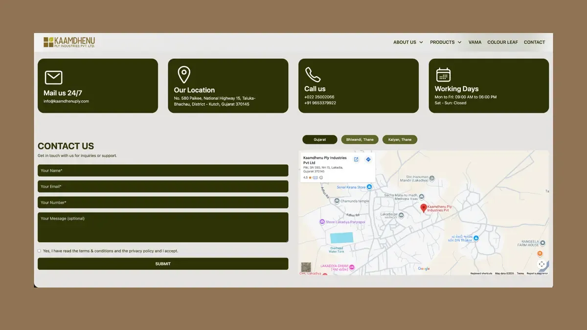This screenshot has height=330, width=587.
Task: Switch map to satellite view thumbnail
Action: [306, 267]
